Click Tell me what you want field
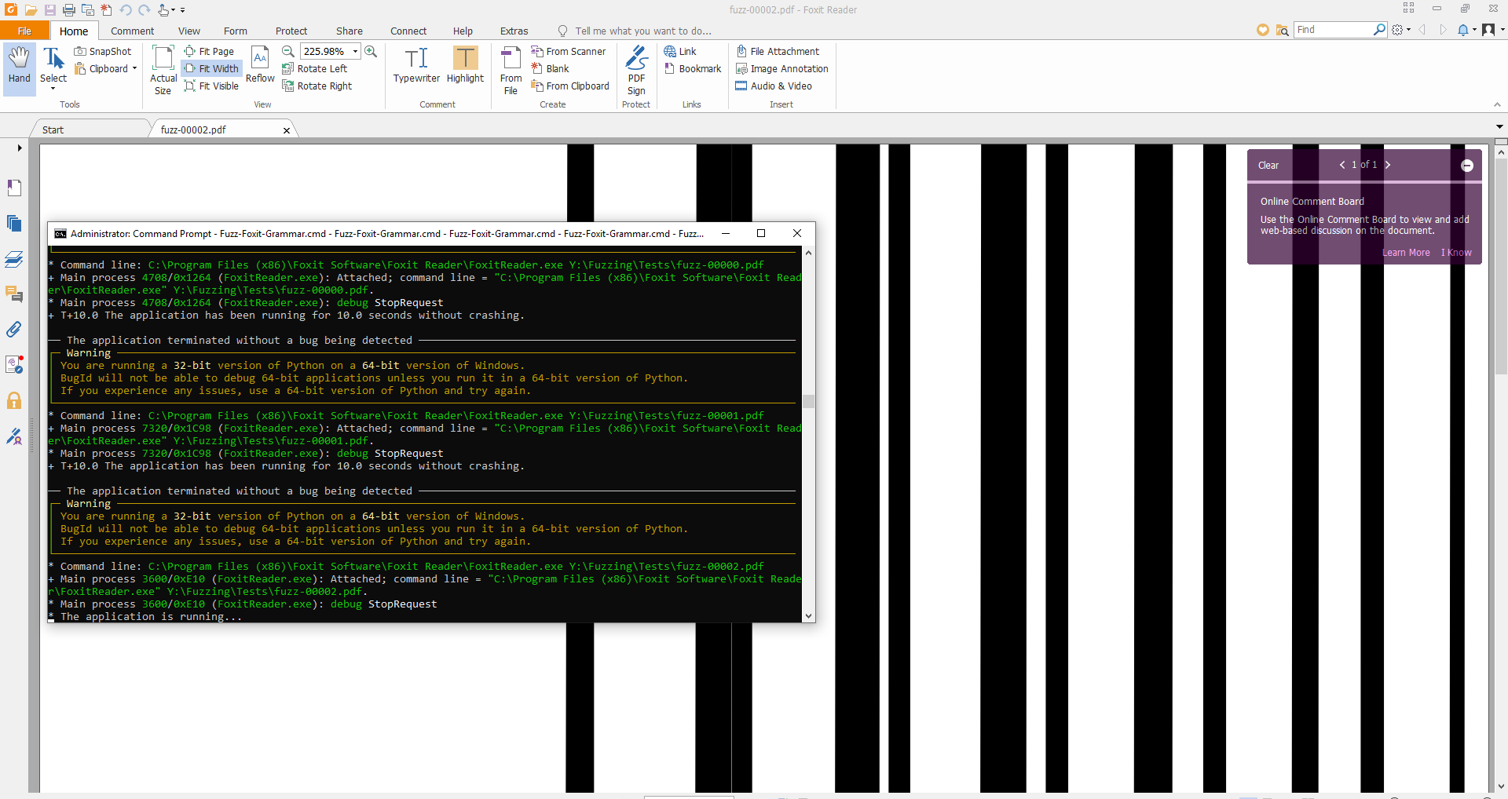 click(x=642, y=31)
